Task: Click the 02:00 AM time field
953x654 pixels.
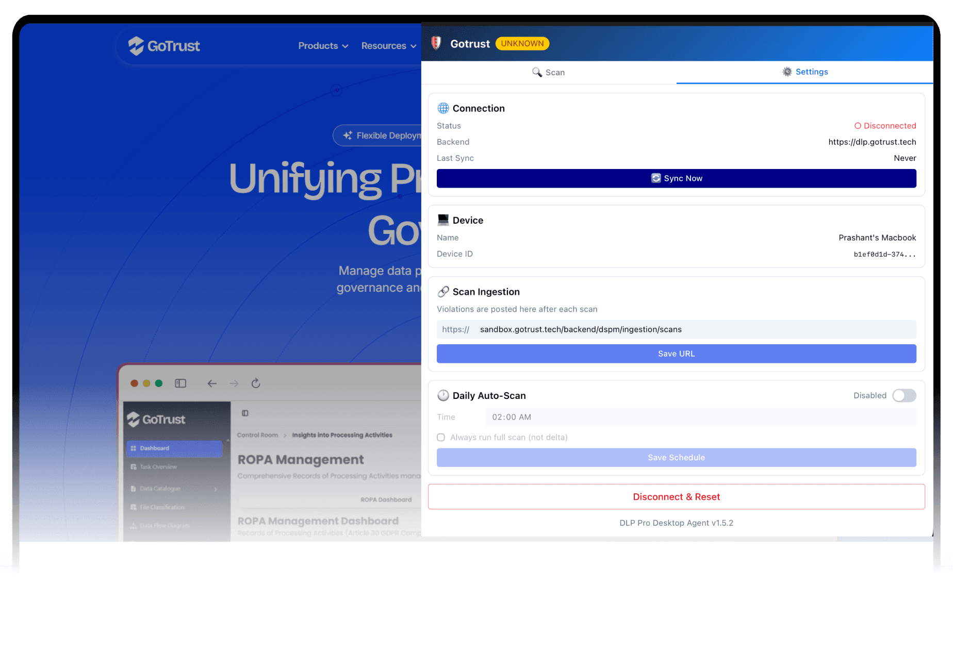Action: point(700,417)
